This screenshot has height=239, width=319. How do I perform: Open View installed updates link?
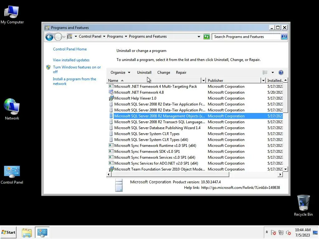click(71, 60)
